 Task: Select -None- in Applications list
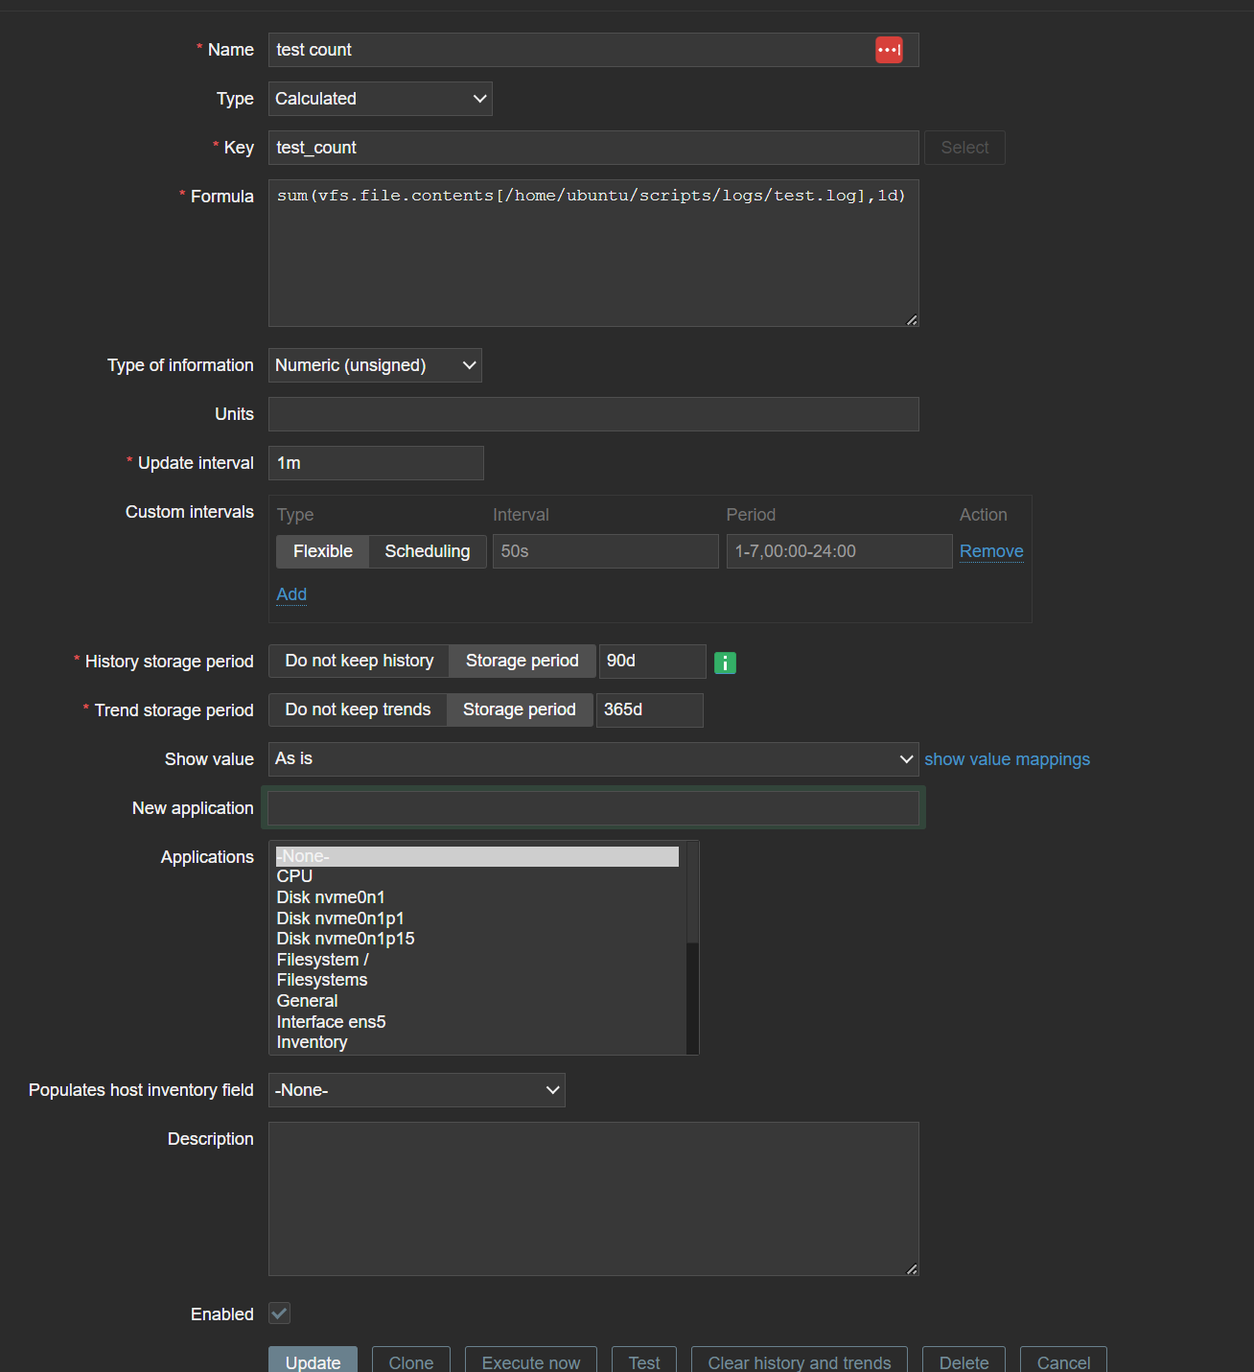tap(477, 856)
